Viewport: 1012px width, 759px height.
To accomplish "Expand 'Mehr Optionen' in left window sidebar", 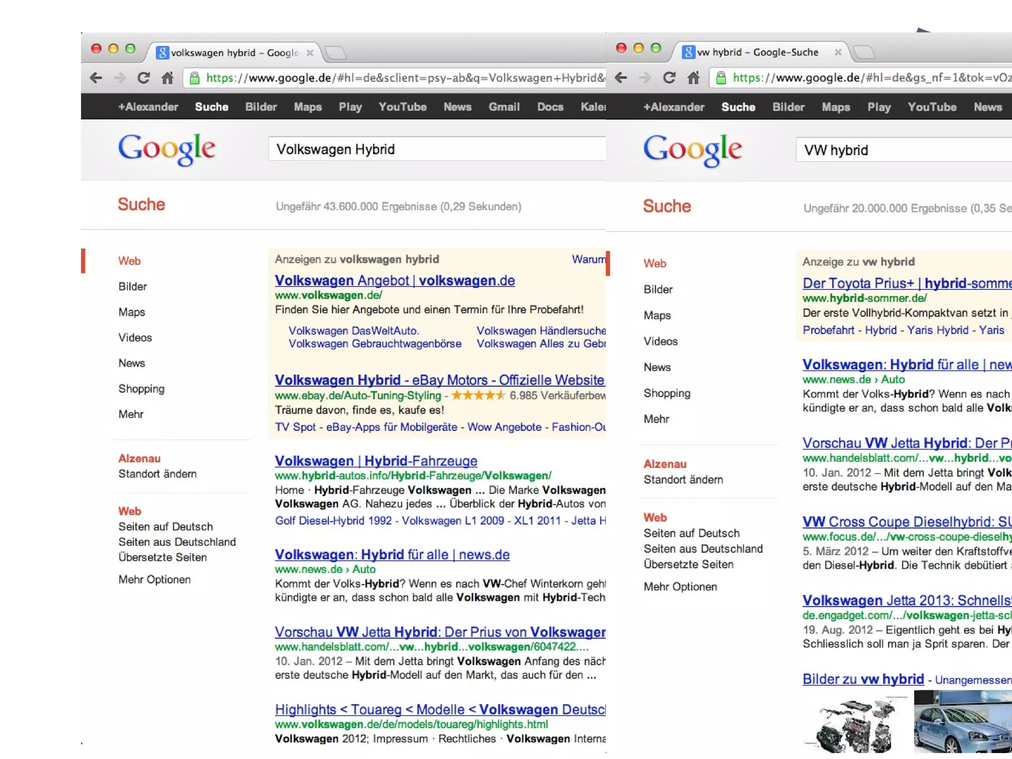I will pyautogui.click(x=154, y=580).
